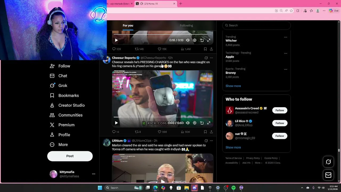Reply to the Cheesur Reports post (14)
Image resolution: width=341 pixels, height=192 pixels.
(x=116, y=132)
